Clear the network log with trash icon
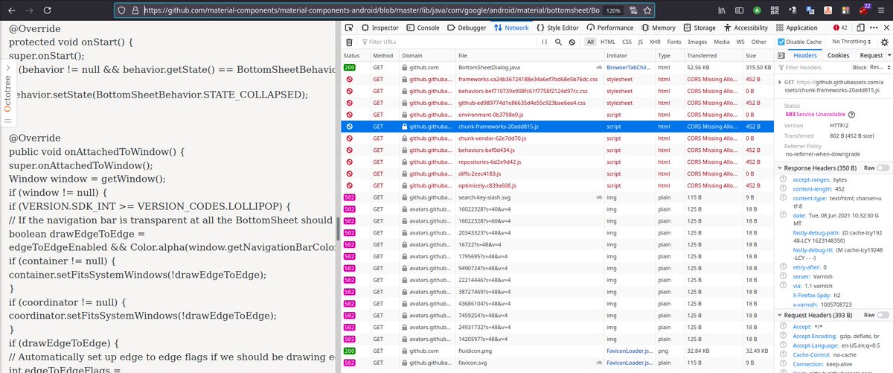 pyautogui.click(x=349, y=42)
